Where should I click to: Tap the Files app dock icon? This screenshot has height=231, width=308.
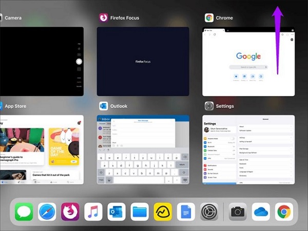coord(140,211)
